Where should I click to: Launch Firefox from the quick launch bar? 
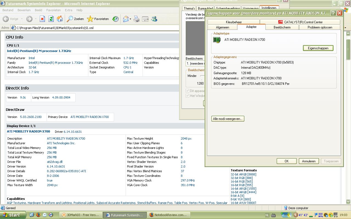(38, 215)
